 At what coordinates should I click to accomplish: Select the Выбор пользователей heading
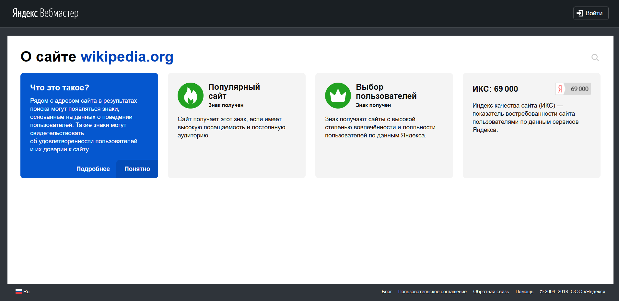click(x=386, y=91)
